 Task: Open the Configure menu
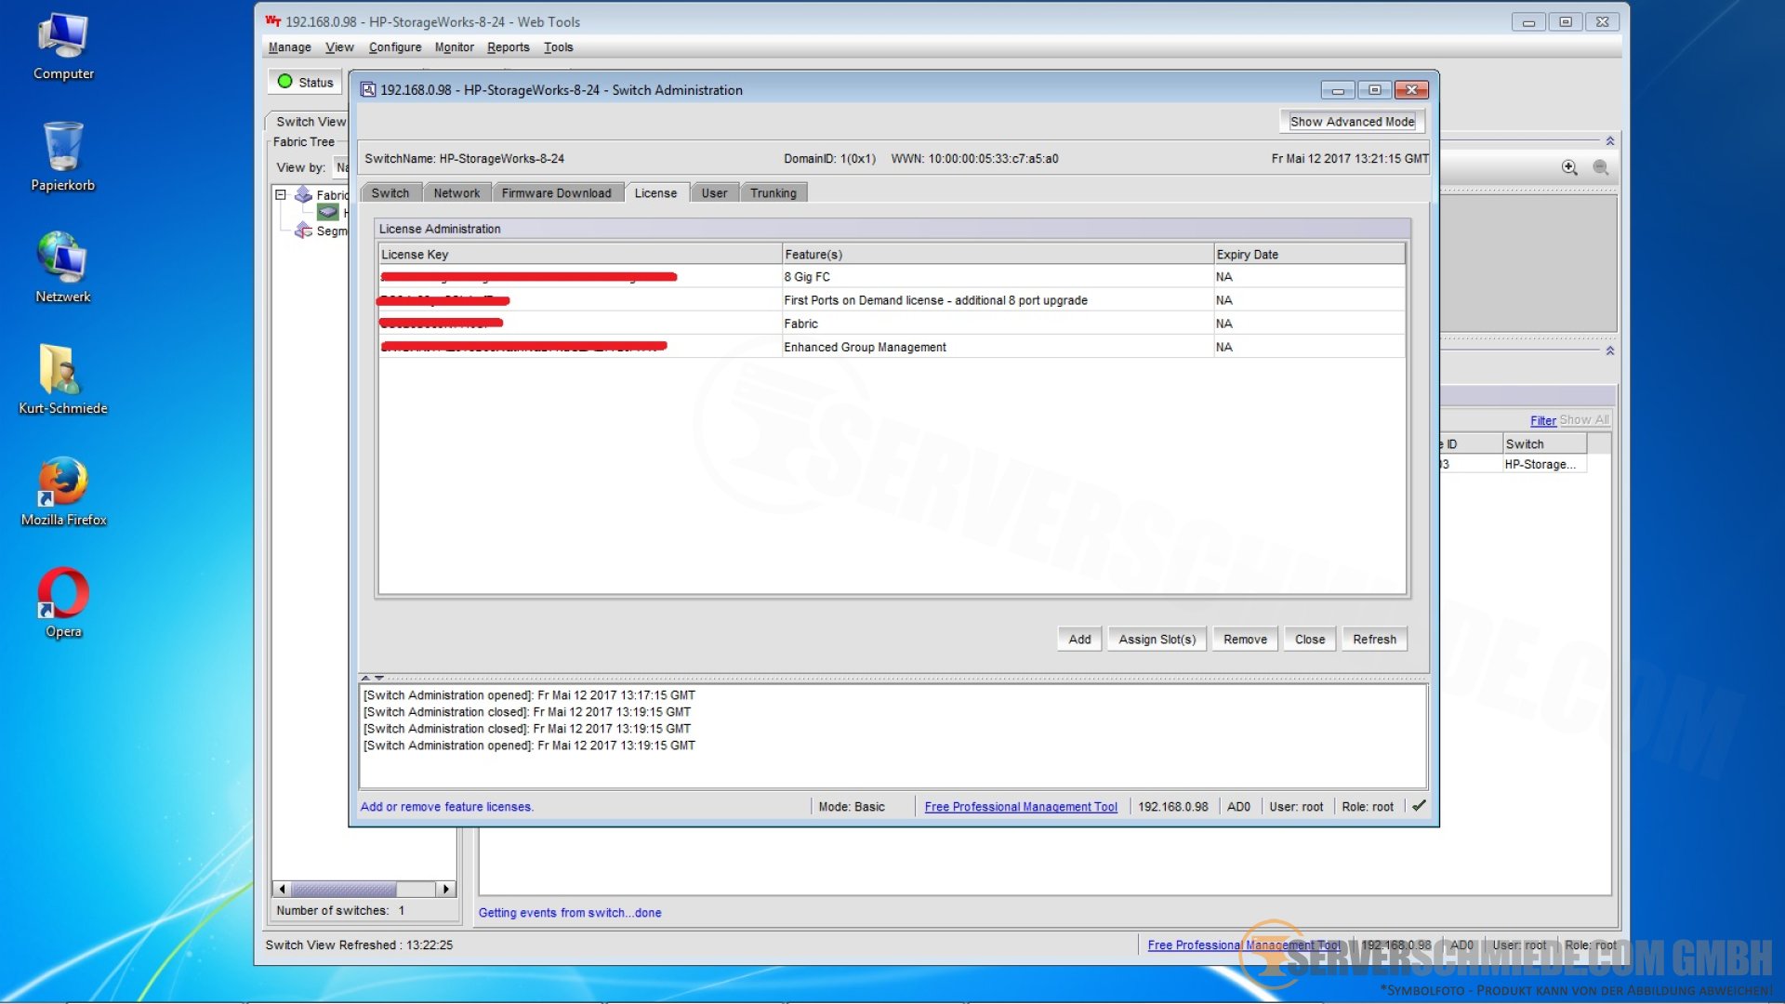tap(394, 47)
